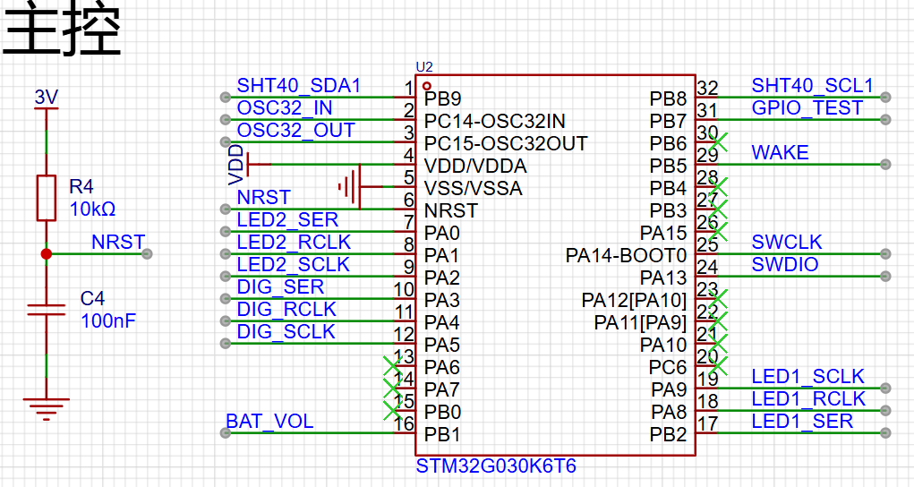This screenshot has width=914, height=487.
Task: Click the wire endpoint of WAKE net
Action: (x=885, y=165)
